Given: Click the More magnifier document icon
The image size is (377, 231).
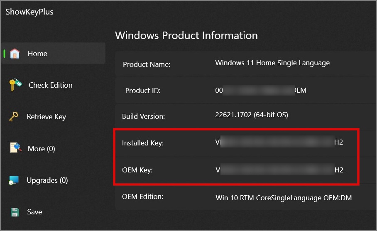Looking at the screenshot, I should [x=16, y=148].
